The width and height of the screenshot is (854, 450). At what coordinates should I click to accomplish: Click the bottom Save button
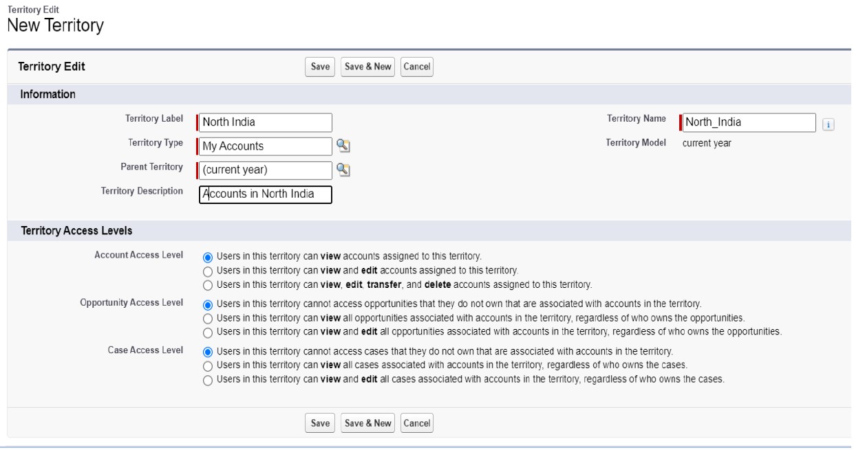[320, 423]
